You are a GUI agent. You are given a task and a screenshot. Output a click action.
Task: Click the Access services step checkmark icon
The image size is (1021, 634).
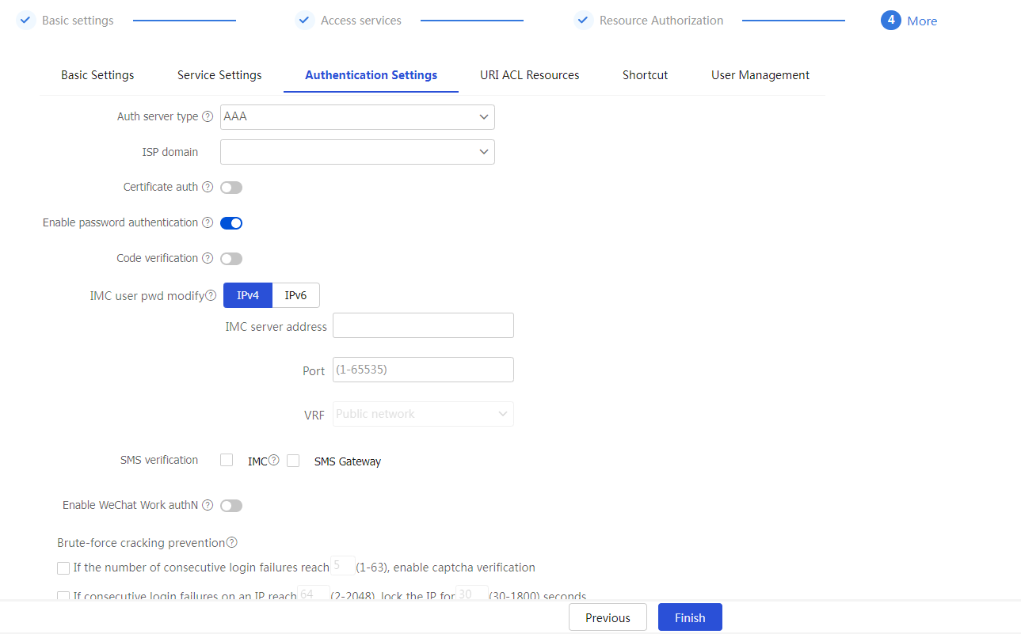coord(305,21)
